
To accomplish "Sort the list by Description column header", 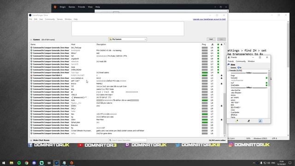I will click(x=101, y=44).
